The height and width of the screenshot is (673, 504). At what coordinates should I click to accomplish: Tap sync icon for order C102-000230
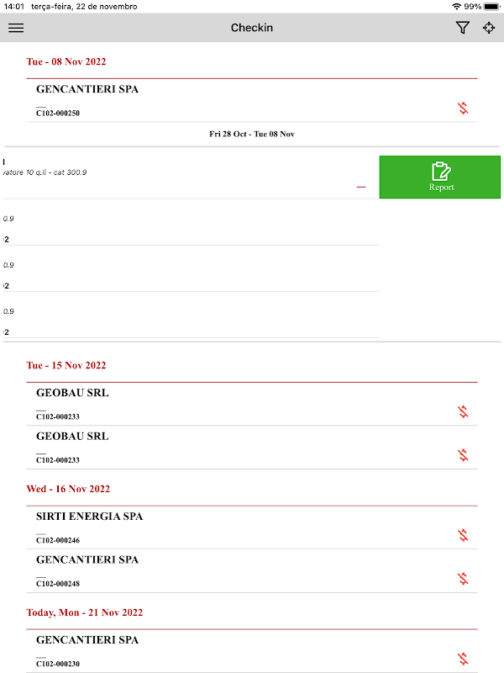coord(463,659)
